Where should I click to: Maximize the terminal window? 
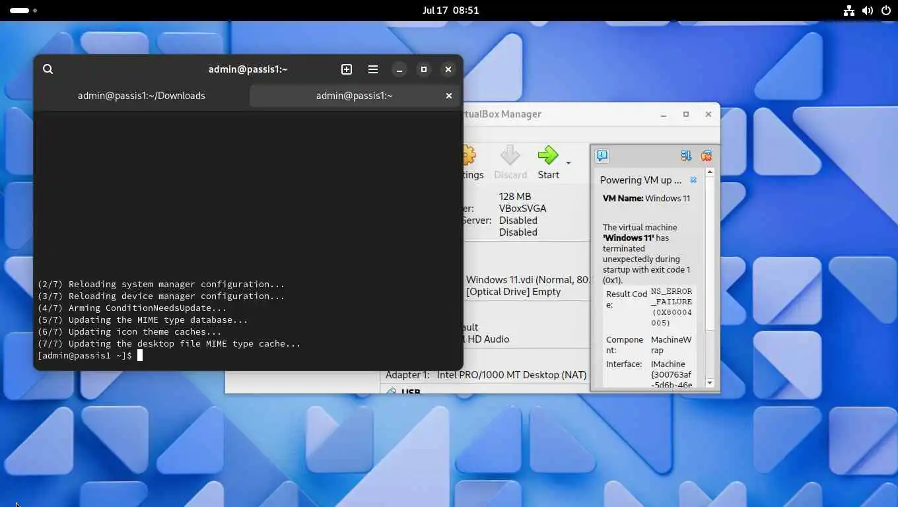(x=424, y=69)
